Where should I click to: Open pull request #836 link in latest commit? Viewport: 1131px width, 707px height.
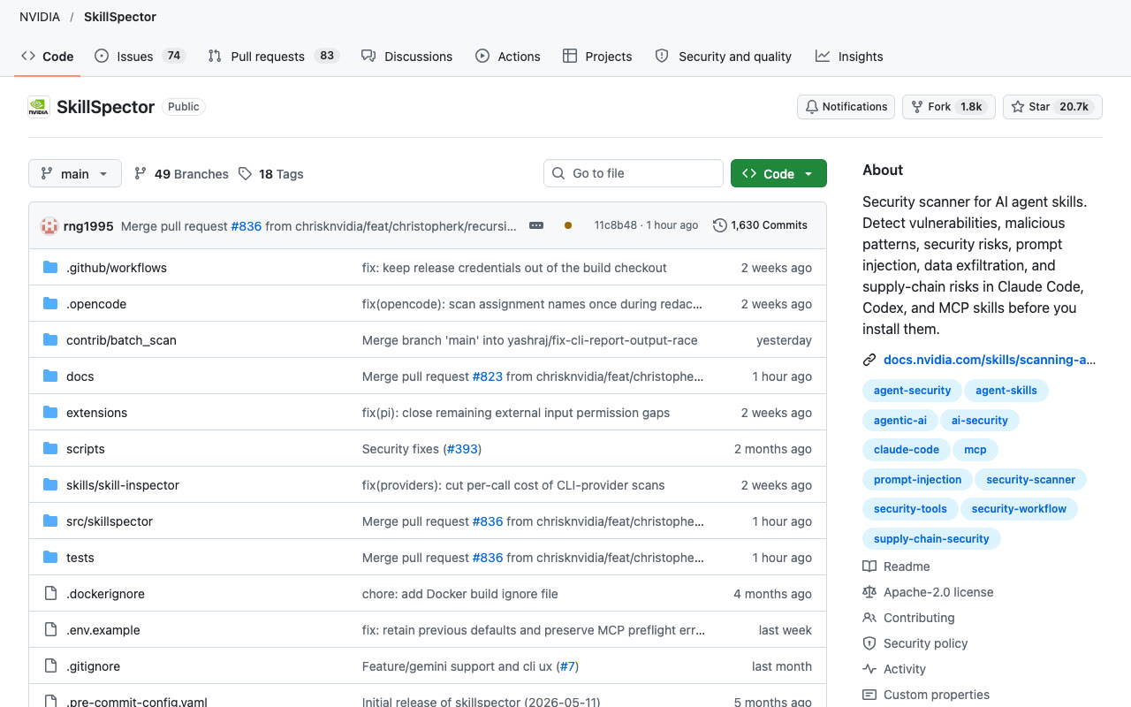coord(247,226)
